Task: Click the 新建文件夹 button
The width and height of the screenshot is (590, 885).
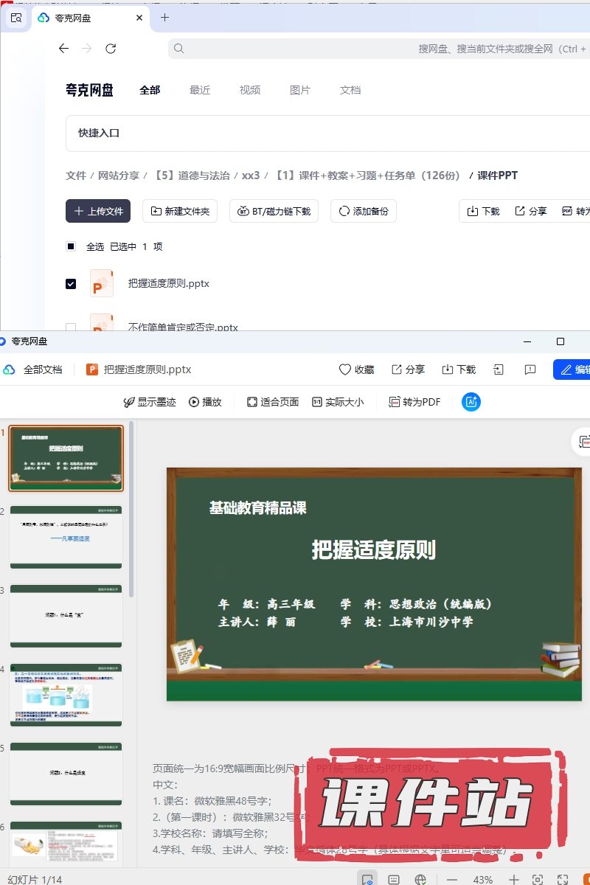Action: click(x=180, y=211)
